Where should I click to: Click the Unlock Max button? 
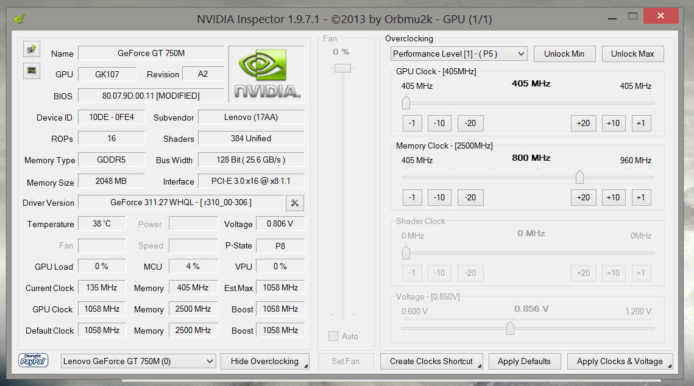[632, 54]
